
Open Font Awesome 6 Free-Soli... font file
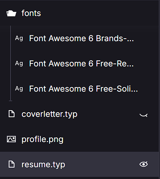pos(83,89)
